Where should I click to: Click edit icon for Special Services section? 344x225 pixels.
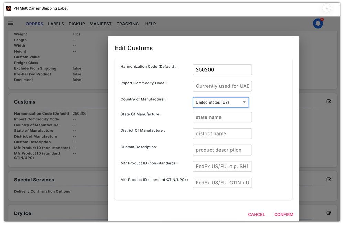click(x=329, y=179)
